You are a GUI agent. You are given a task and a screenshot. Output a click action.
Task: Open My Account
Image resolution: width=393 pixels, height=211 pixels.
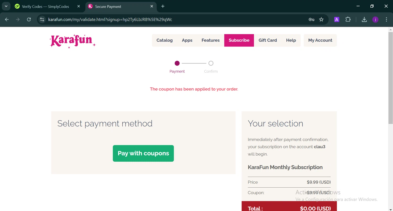tap(320, 40)
